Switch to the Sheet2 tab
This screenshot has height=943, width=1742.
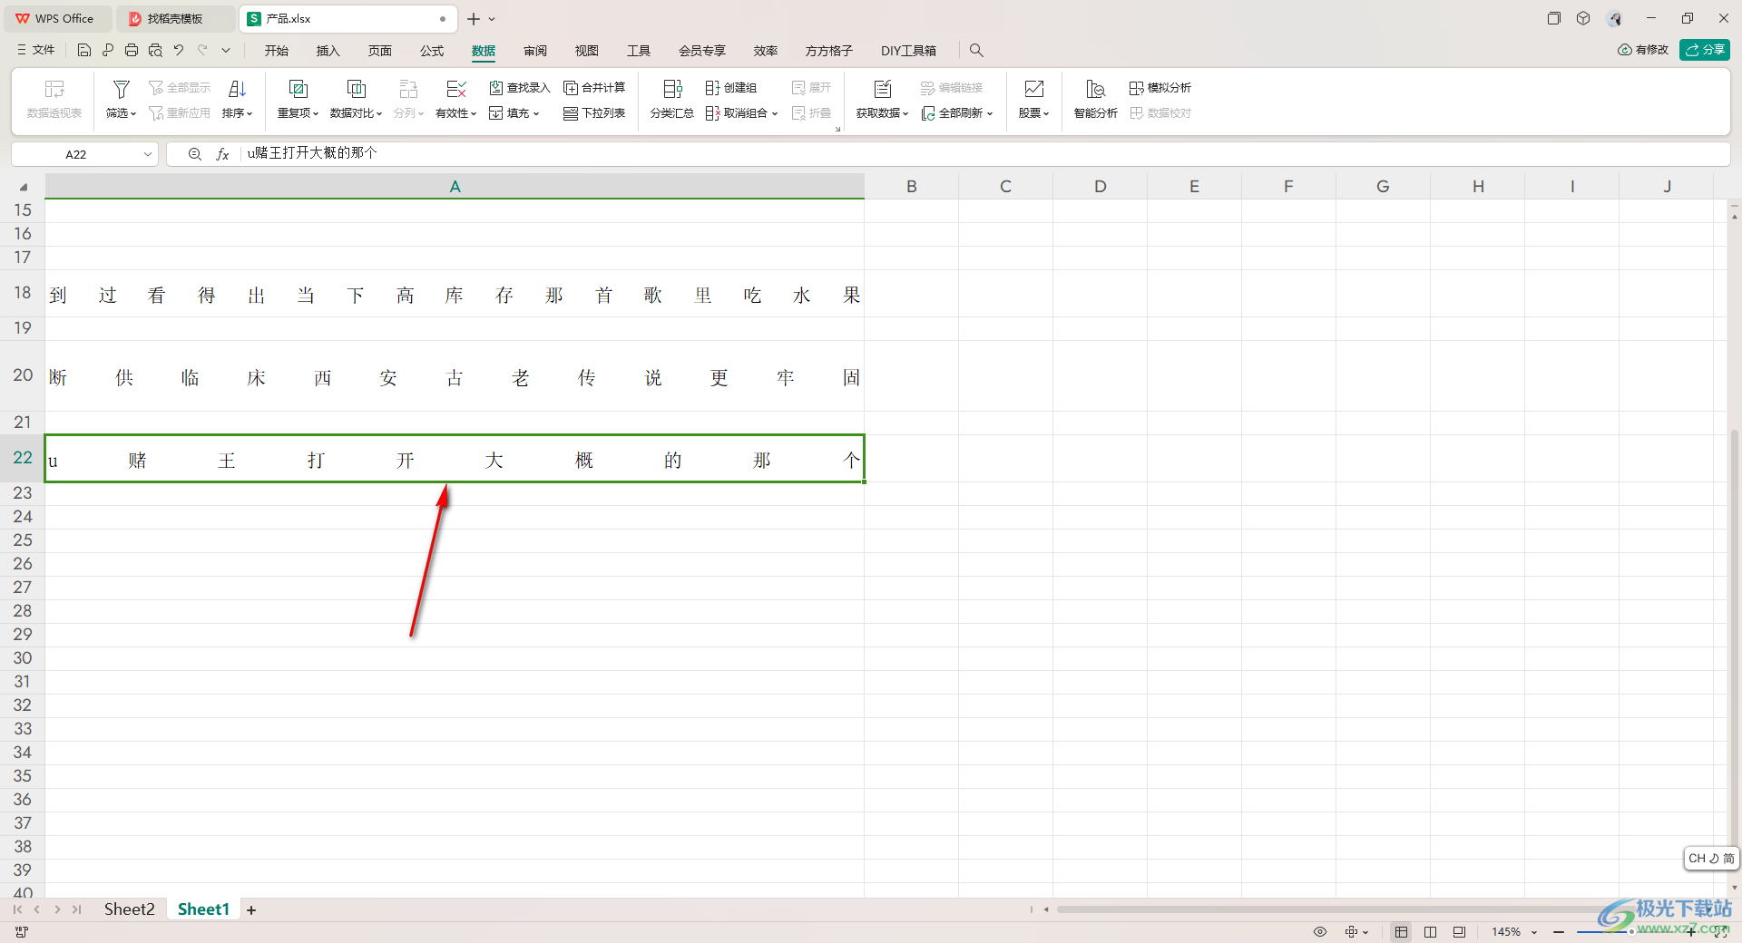(x=130, y=909)
